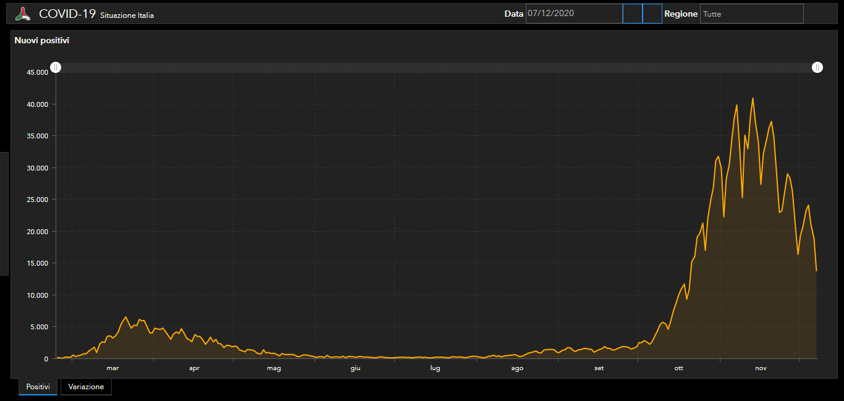This screenshot has height=401, width=844.
Task: Click the last data point of the line
Action: coord(817,271)
